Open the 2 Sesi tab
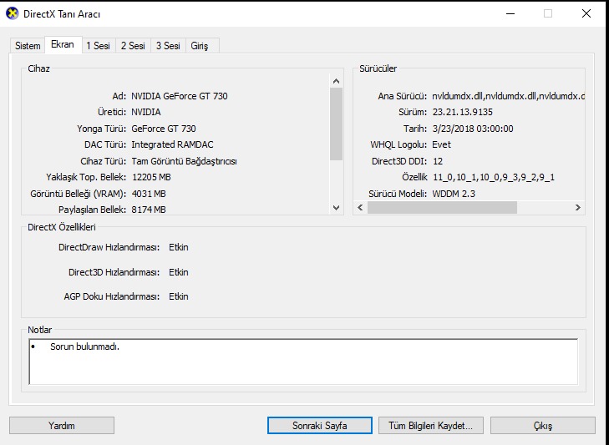The image size is (609, 445). point(133,46)
